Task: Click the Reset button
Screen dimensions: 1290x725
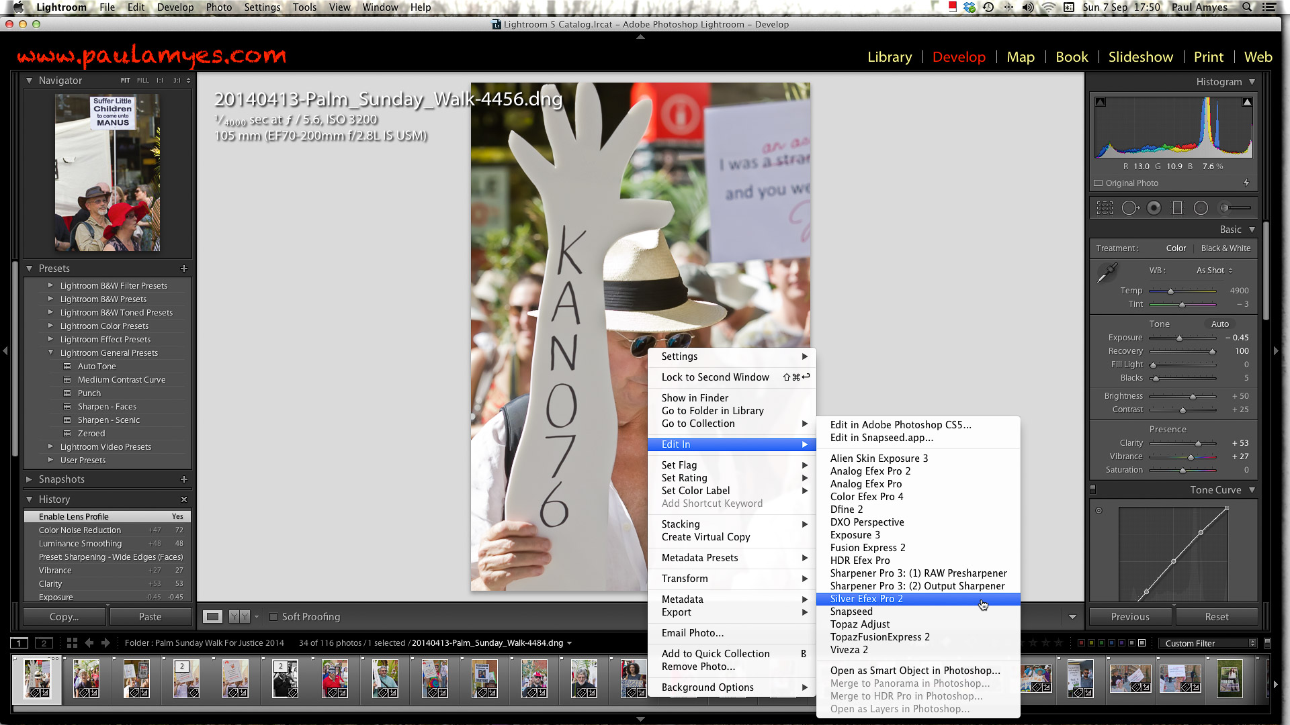Action: 1216,617
